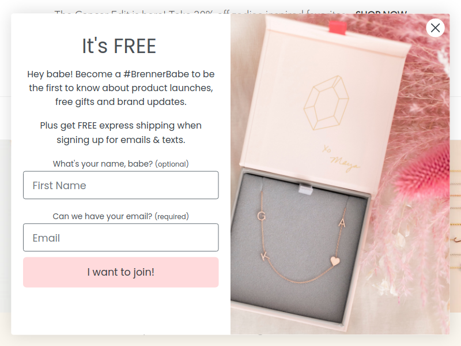
Task: Click the First Name input field
Action: 121,185
